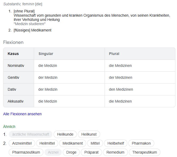Screen dimensions: 177x157
Task: Click the 'Medizin studieren' example phrase
Action: coord(30,24)
